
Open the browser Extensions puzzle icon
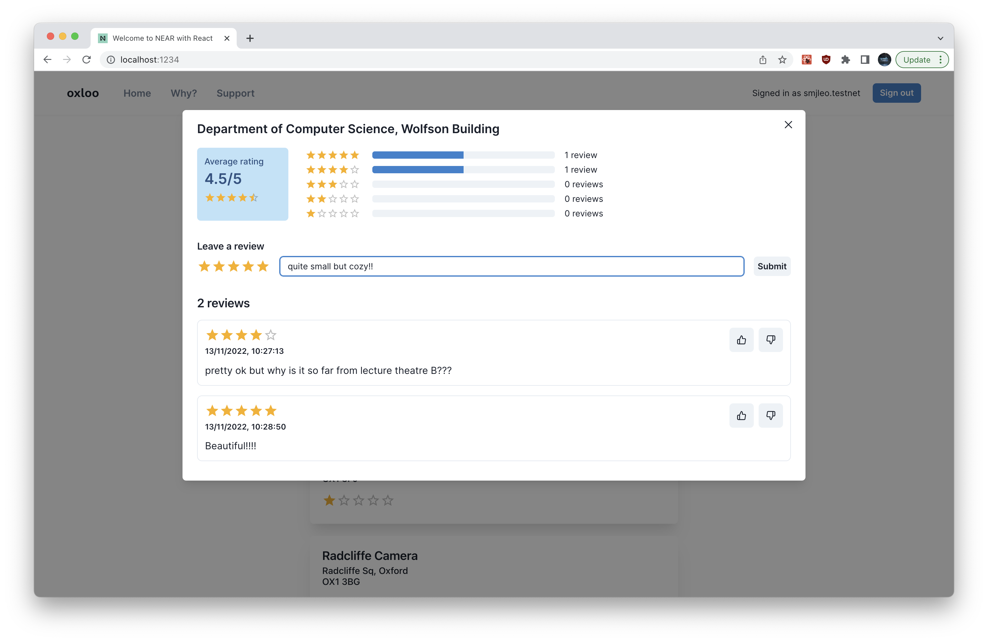click(x=845, y=60)
